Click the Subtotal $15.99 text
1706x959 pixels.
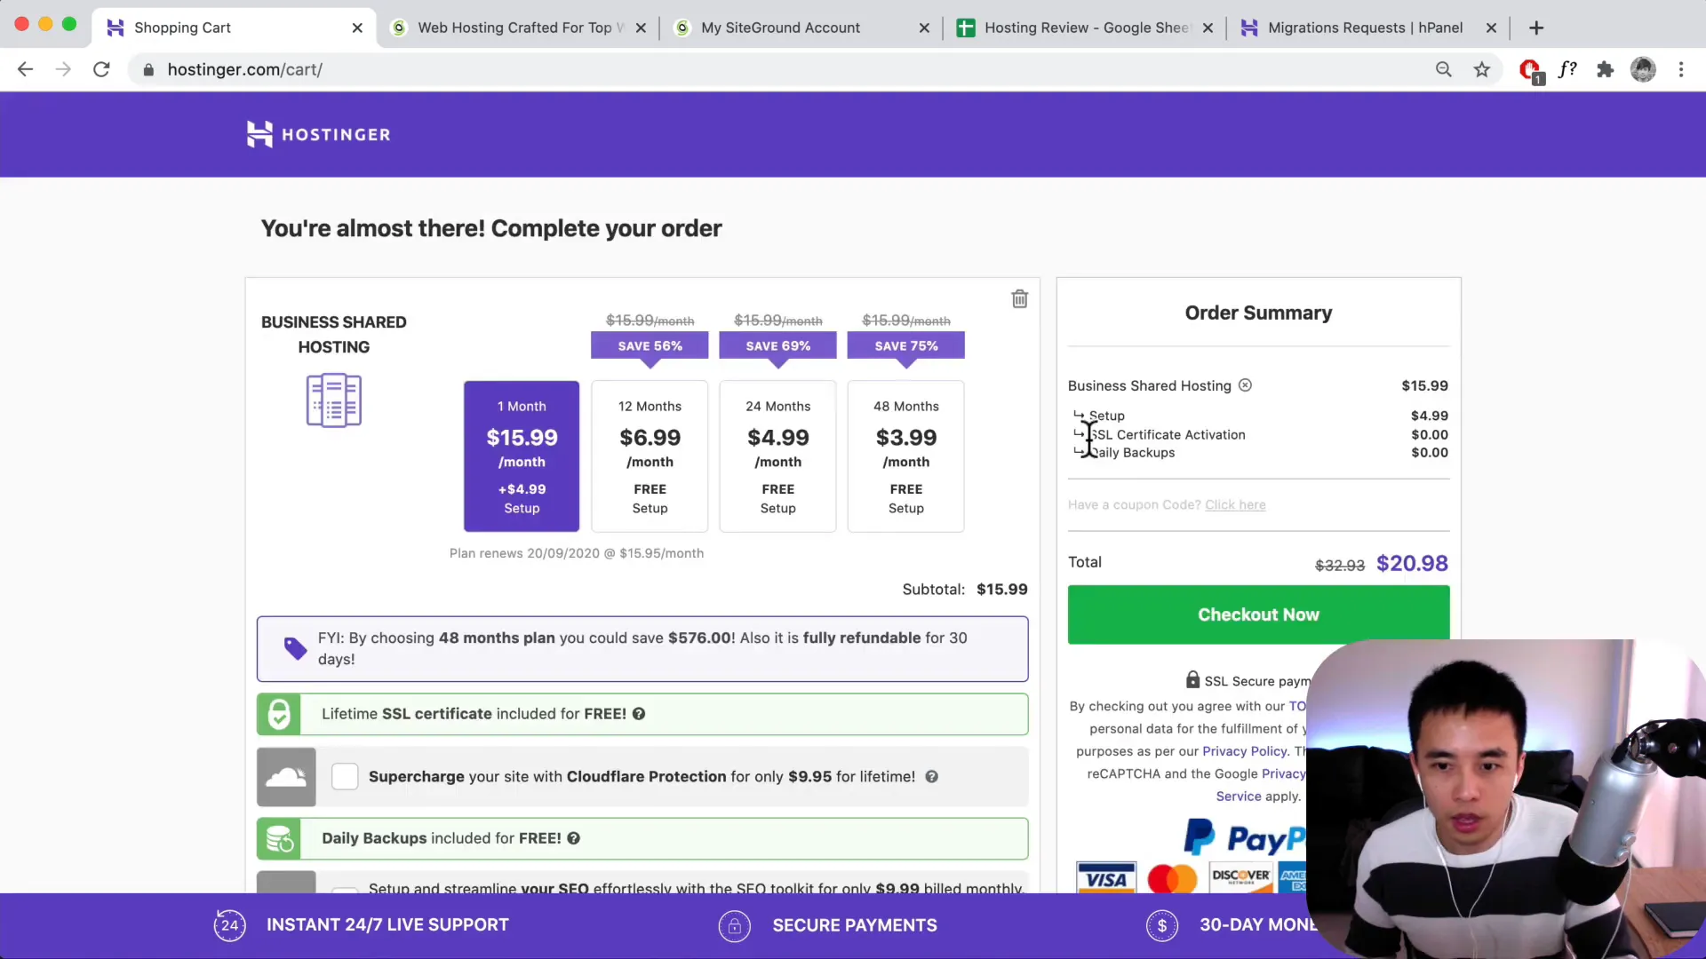tap(965, 590)
